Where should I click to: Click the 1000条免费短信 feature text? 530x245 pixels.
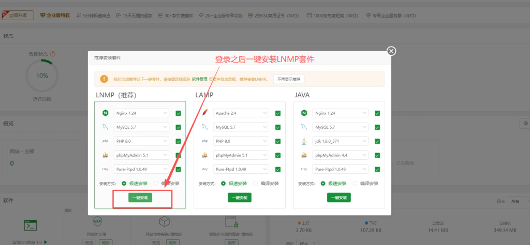pos(335,16)
